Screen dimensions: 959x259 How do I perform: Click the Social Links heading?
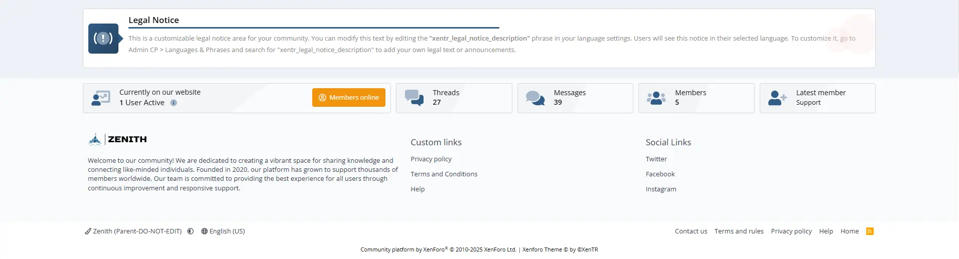point(668,142)
